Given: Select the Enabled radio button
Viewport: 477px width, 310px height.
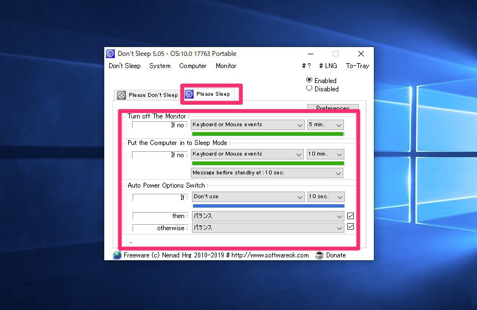Looking at the screenshot, I should [309, 80].
